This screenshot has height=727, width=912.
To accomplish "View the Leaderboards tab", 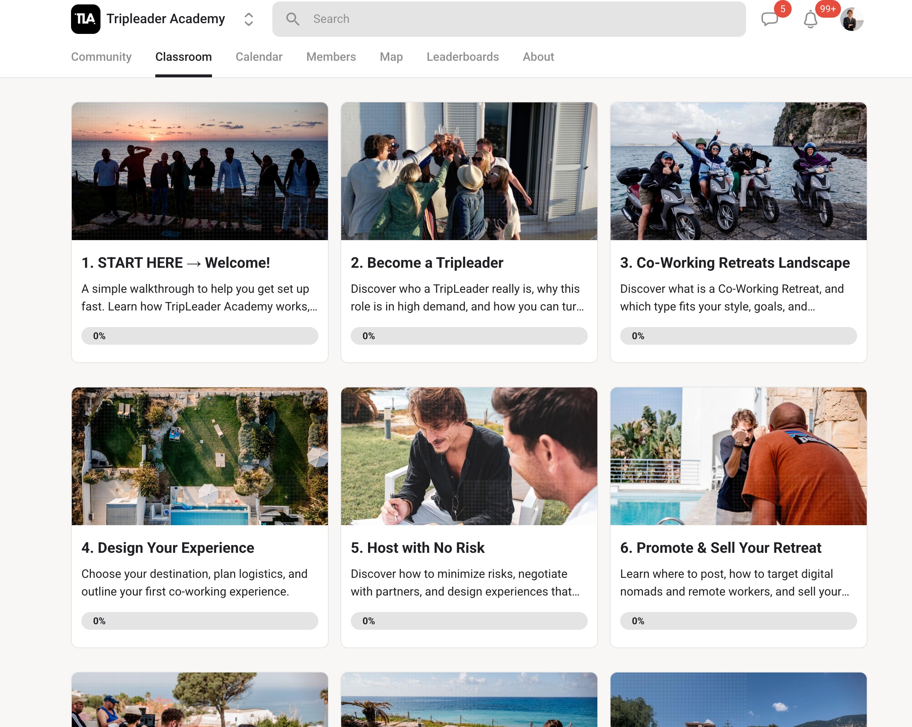I will click(462, 57).
